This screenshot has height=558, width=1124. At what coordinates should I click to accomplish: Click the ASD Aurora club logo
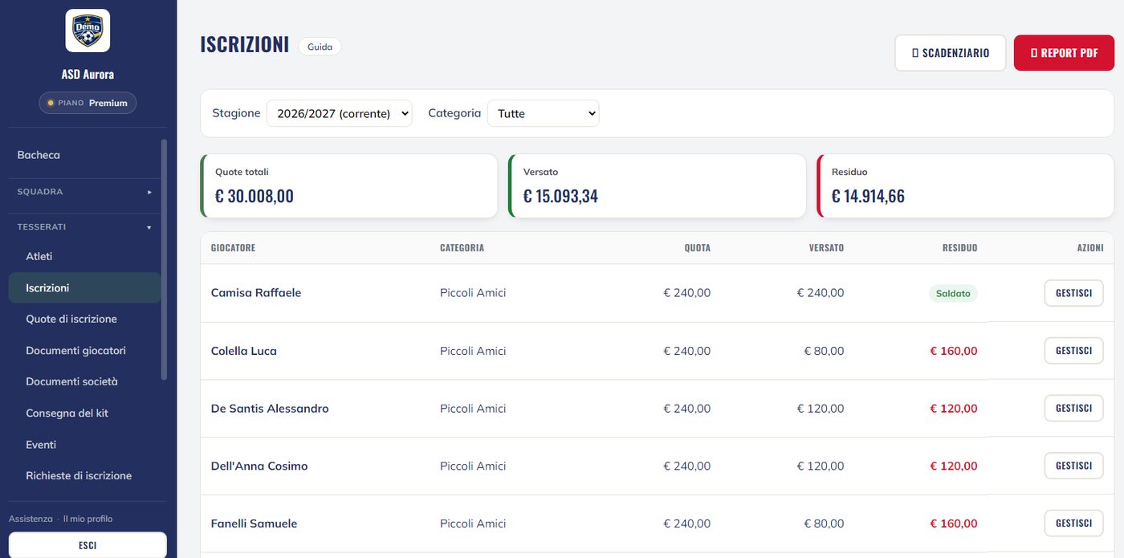click(x=88, y=31)
